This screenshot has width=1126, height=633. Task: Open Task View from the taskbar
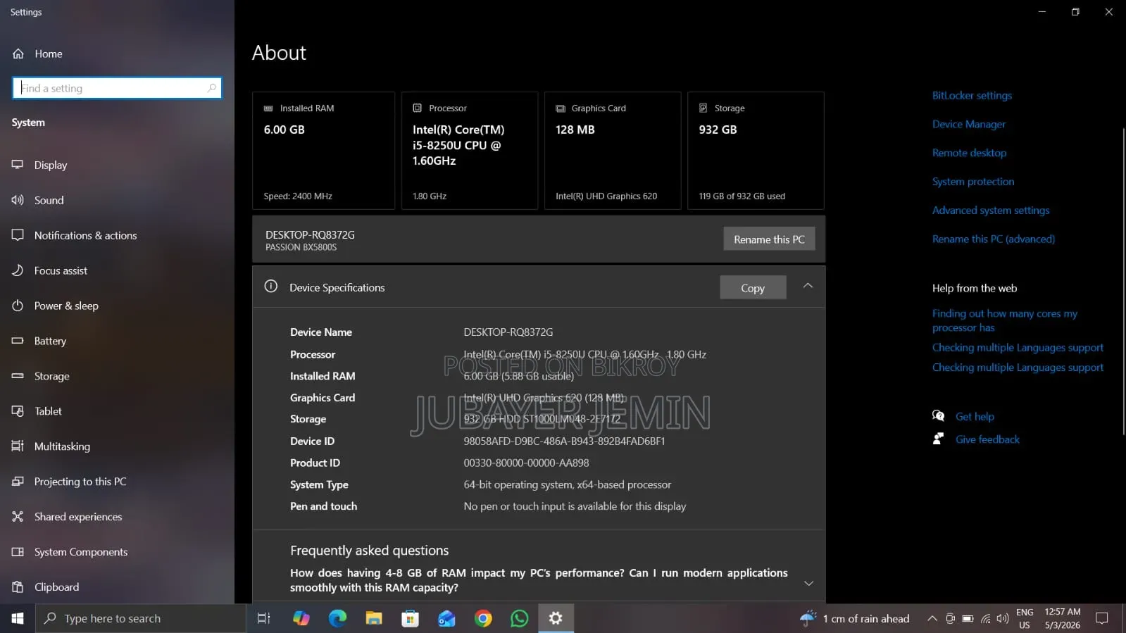point(263,618)
